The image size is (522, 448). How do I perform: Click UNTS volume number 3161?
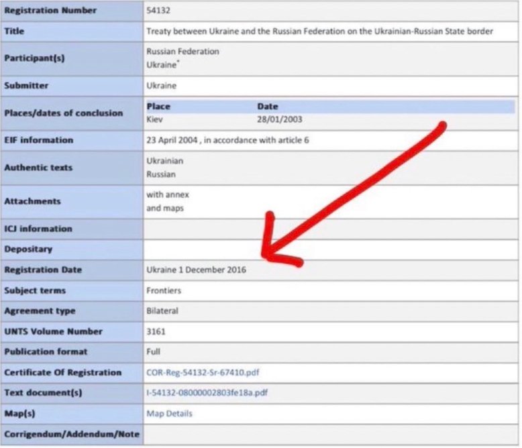156,331
